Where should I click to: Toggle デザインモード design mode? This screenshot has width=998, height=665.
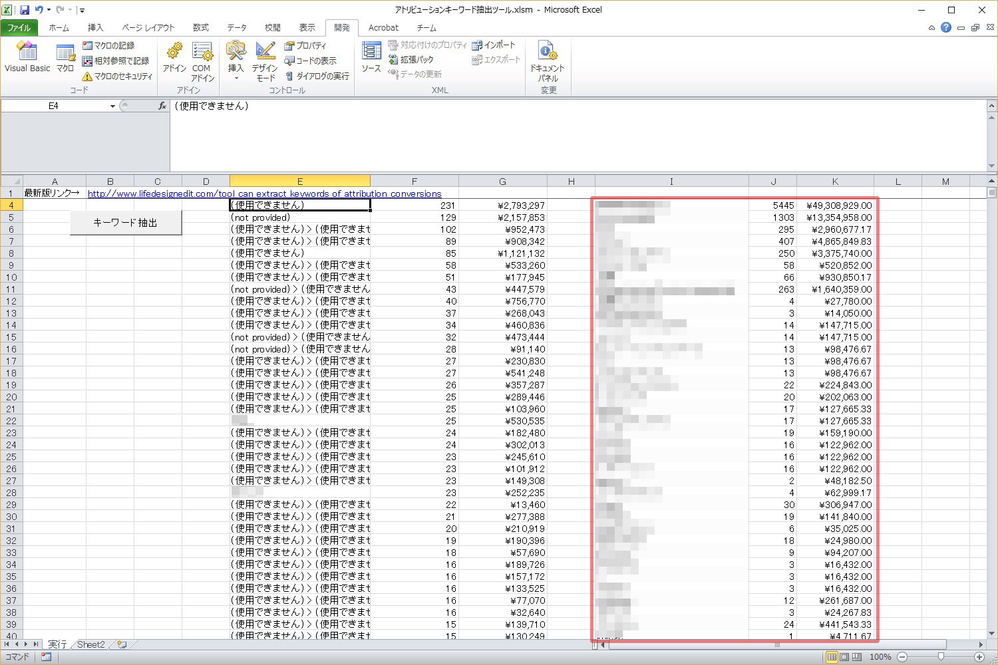[265, 61]
